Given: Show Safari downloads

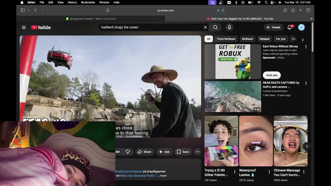Looking at the screenshot, I should click(x=285, y=10).
